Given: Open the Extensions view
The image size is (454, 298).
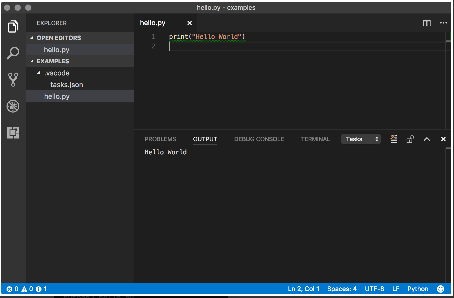Looking at the screenshot, I should 13,133.
